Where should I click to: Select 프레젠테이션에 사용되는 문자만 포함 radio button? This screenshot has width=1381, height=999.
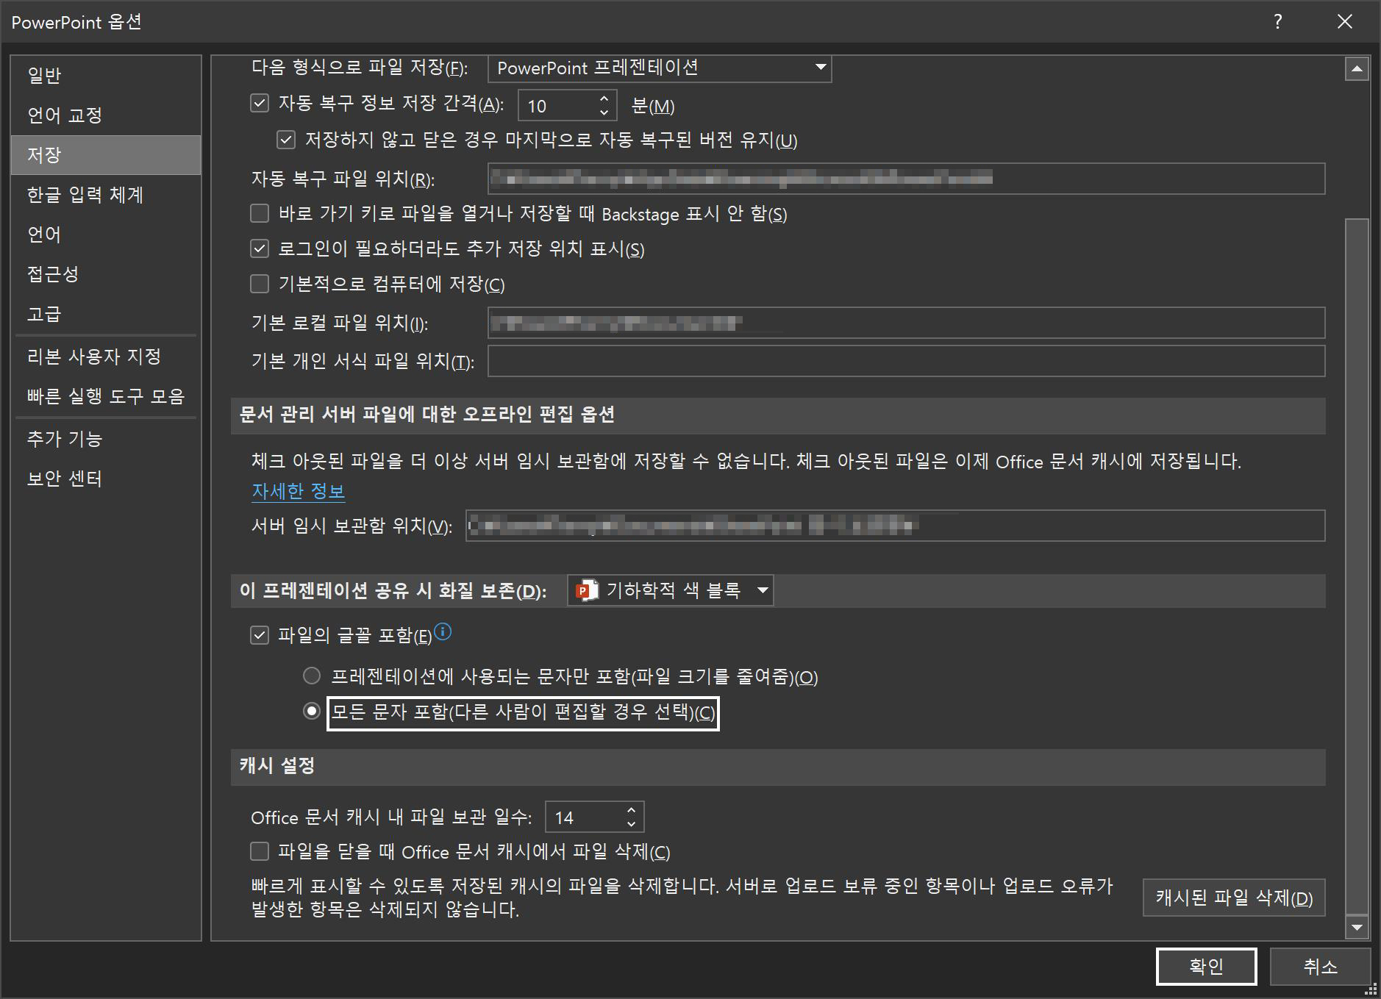[312, 676]
